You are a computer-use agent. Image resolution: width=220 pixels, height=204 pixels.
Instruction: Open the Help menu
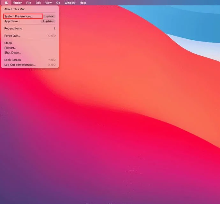83,3
